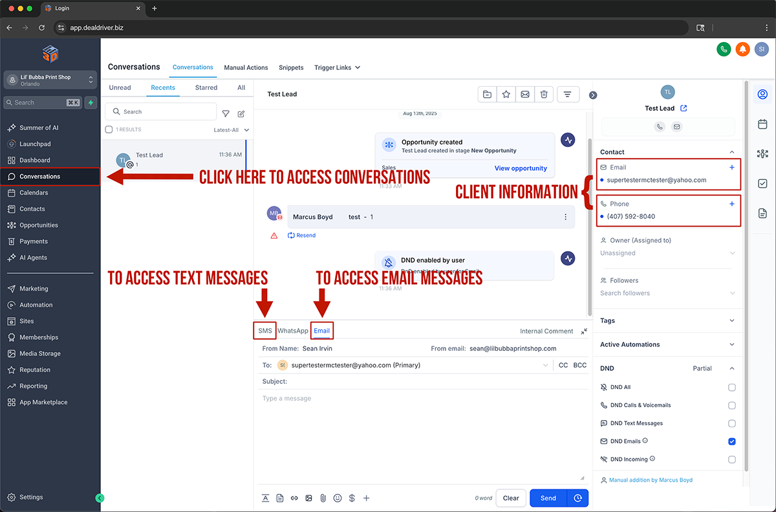Enable DND Calls & Voicemails checkbox
Viewport: 776px width, 512px height.
coord(732,405)
